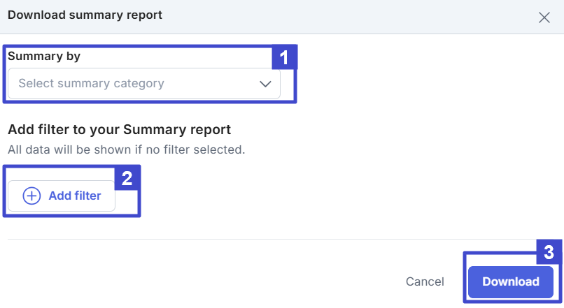Expand dropdown using the chevron arrow
564x308 pixels.
tap(265, 84)
